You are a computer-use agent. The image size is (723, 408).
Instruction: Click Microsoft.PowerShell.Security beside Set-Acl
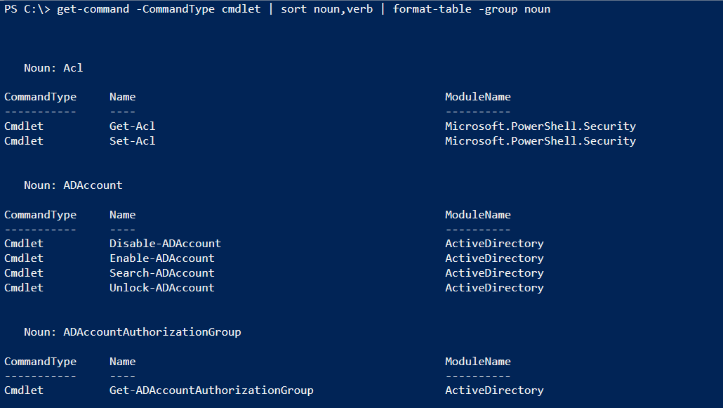[540, 140]
